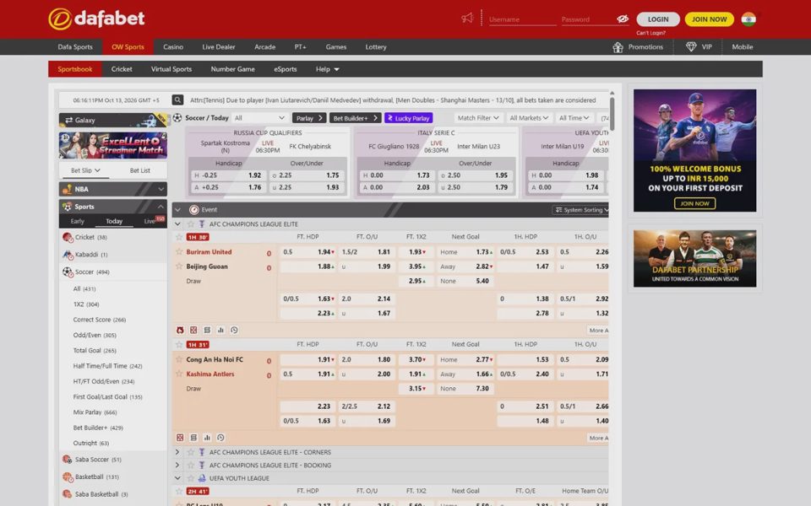This screenshot has width=811, height=506.
Task: Click the Can't Login? link
Action: pos(650,33)
